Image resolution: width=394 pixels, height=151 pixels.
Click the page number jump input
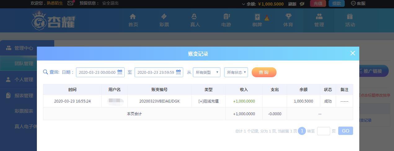[x=323, y=131]
